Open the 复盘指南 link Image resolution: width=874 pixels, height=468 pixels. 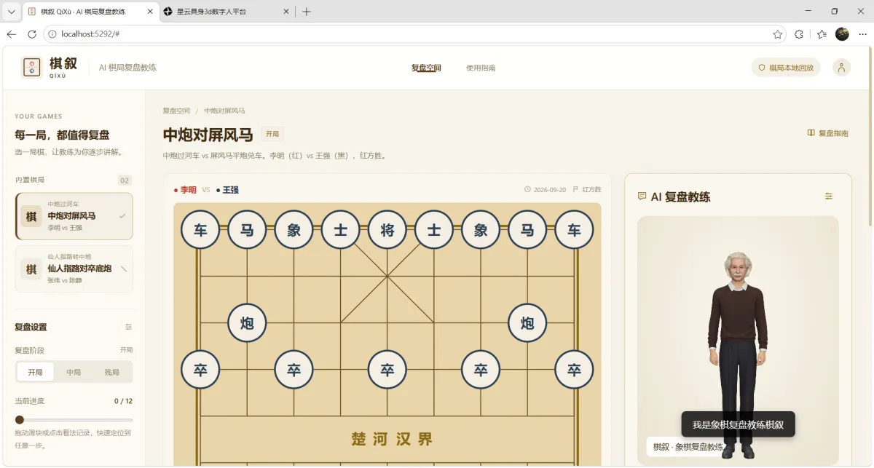click(x=828, y=133)
